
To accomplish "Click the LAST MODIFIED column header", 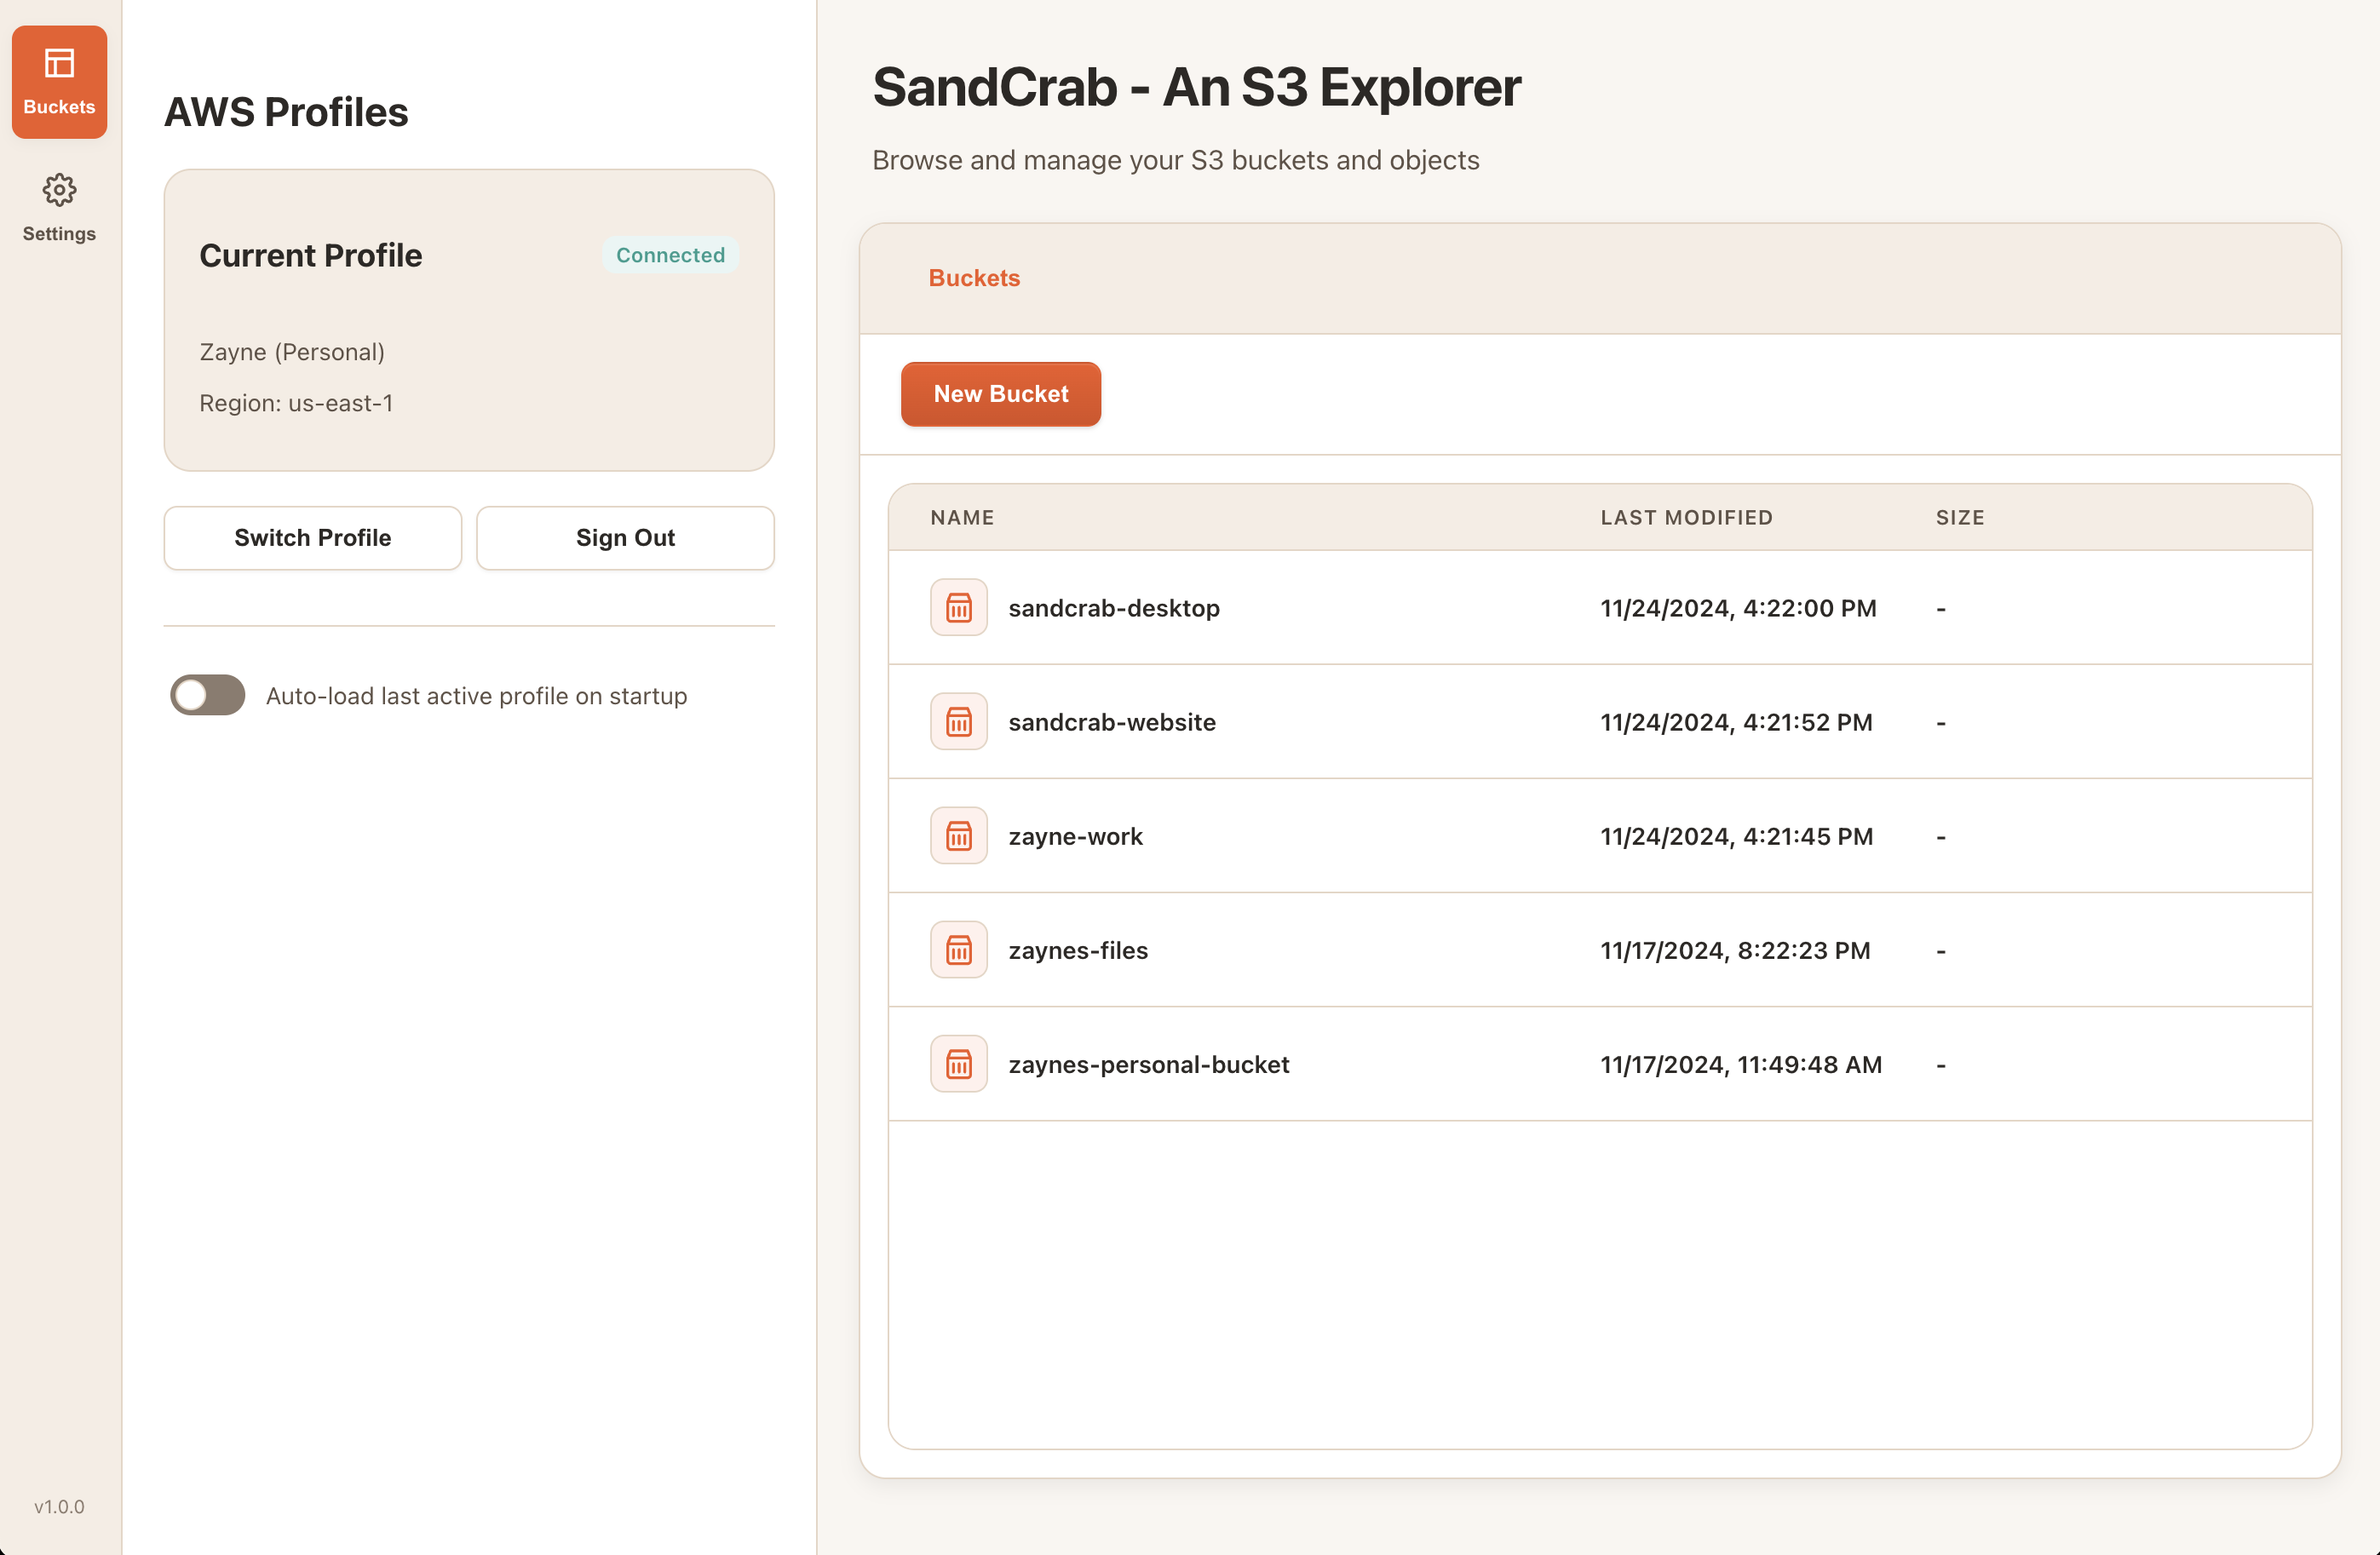I will 1686,517.
